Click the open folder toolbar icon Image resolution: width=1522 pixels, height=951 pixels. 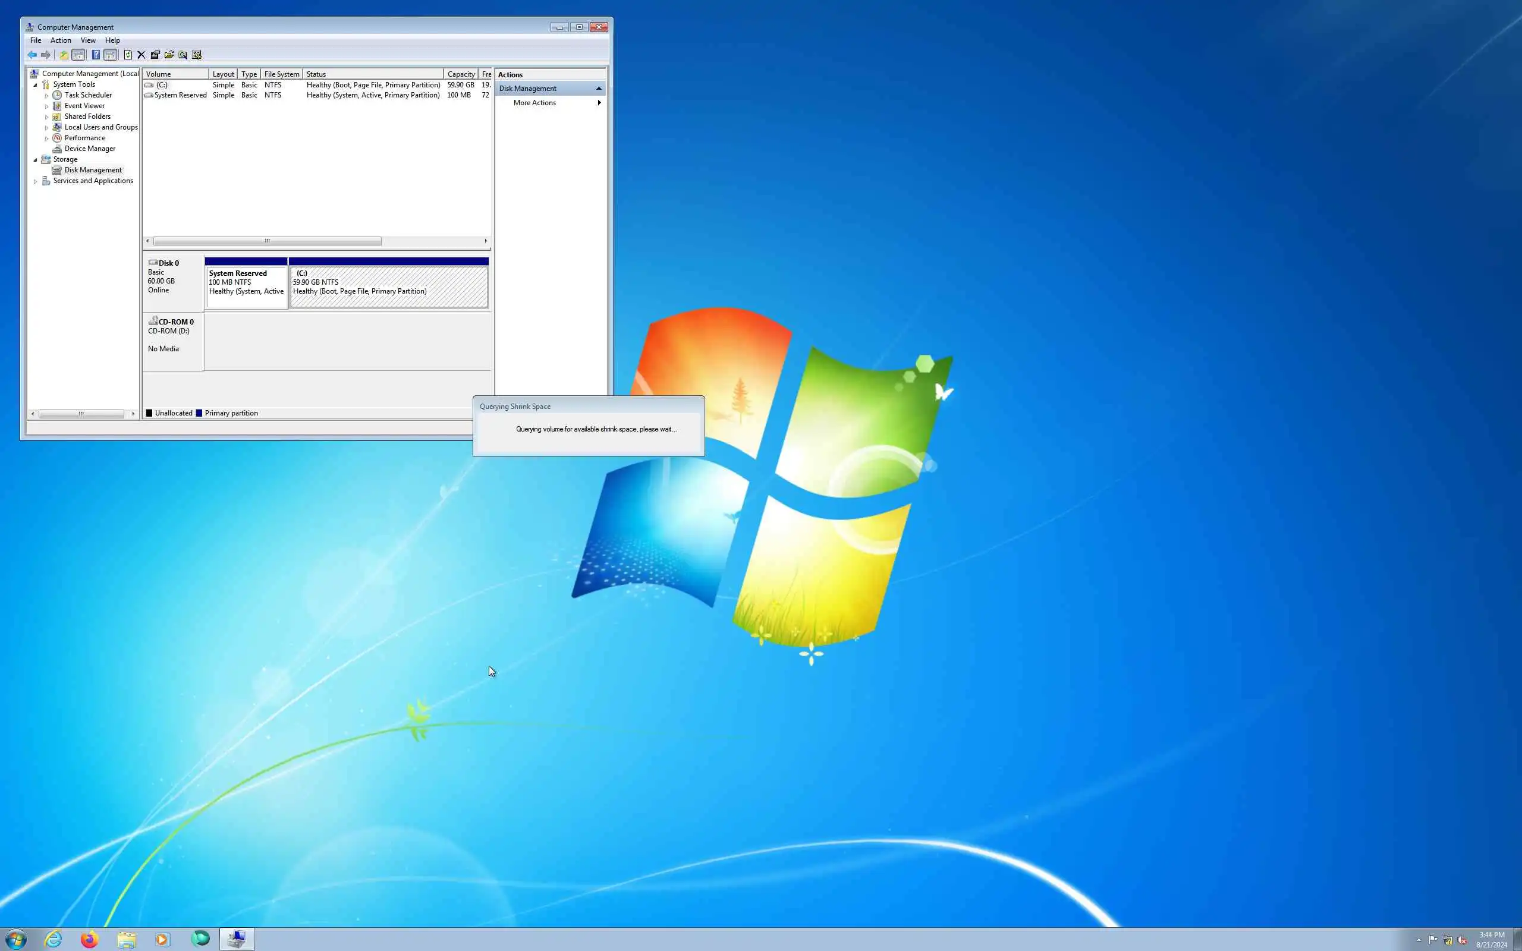click(169, 55)
